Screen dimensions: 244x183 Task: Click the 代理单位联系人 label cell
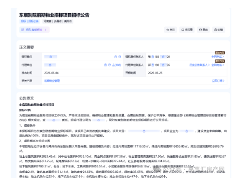coord(134,65)
